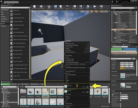
Task: Click the Blueprint/Add Script button
Action: [x=130, y=49]
